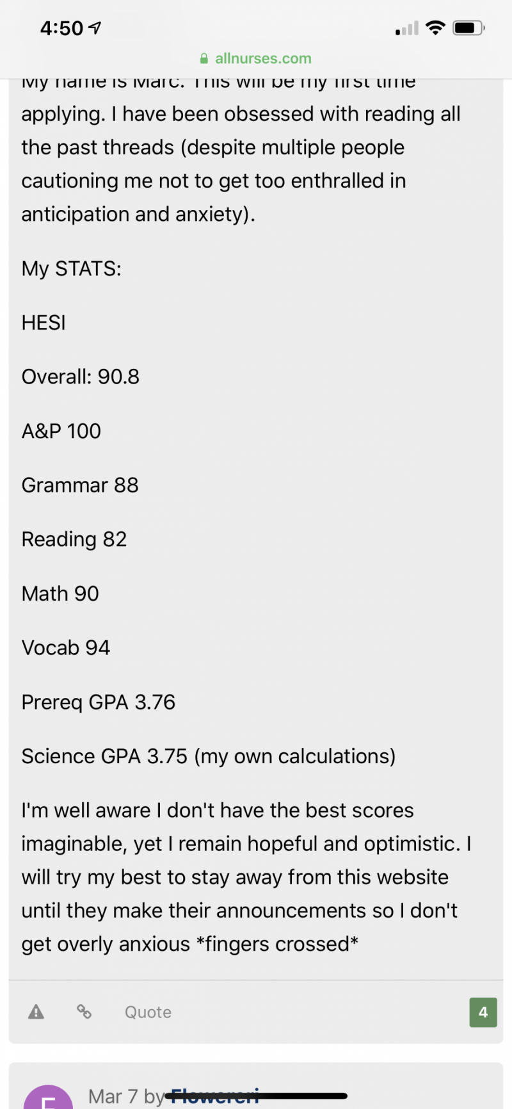Tap the home indicator bar at bottom
The height and width of the screenshot is (1109, 512).
tap(256, 1096)
